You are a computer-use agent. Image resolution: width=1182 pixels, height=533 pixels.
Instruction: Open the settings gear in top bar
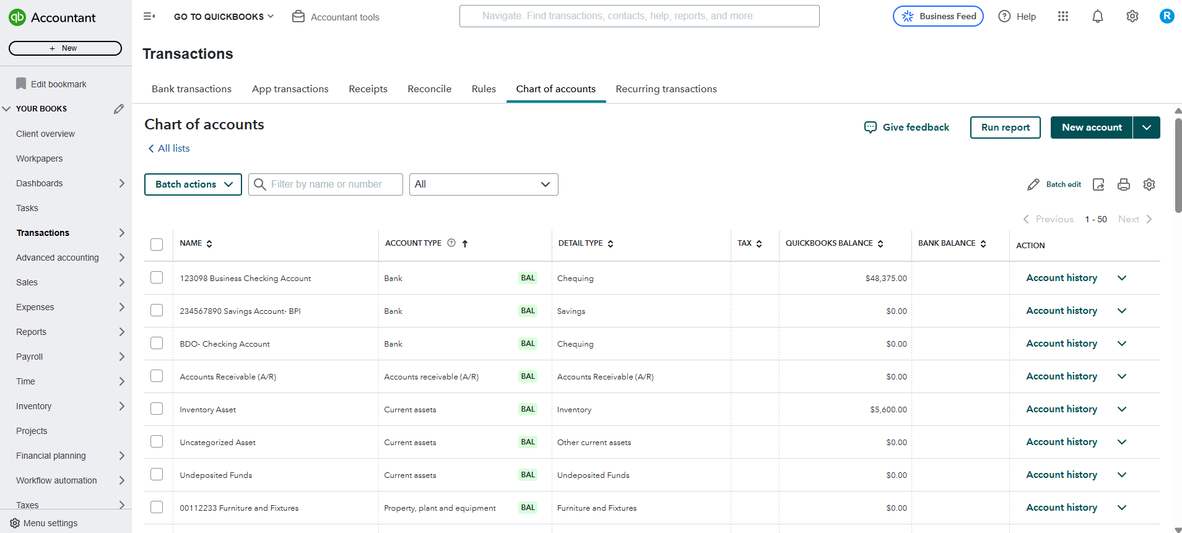click(1132, 17)
